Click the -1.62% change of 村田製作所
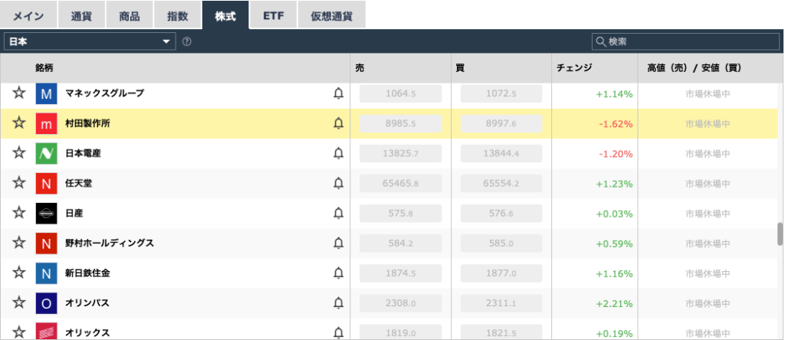The height and width of the screenshot is (340, 785). point(616,123)
